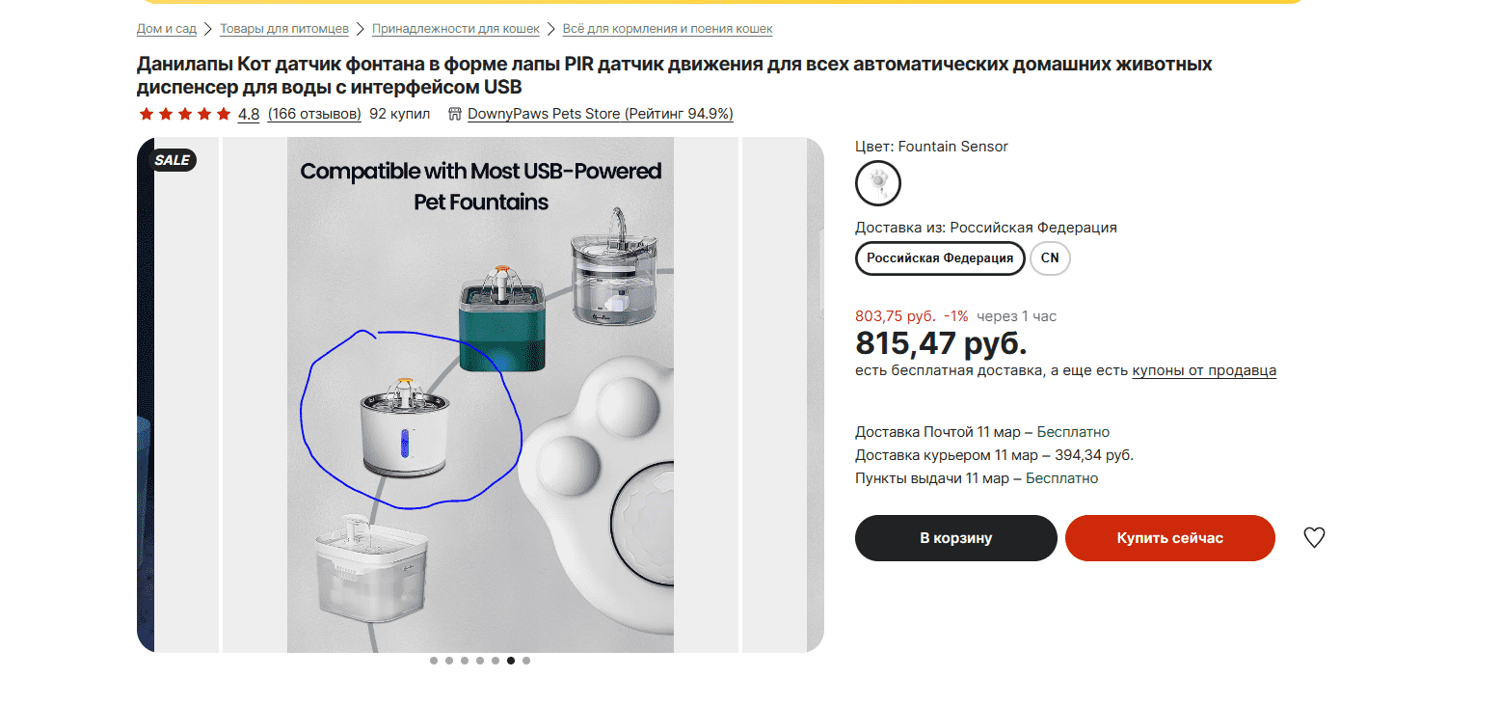The width and height of the screenshot is (1501, 704).
Task: Go to "Товары для питомцев" breadcrumb category
Action: [284, 29]
